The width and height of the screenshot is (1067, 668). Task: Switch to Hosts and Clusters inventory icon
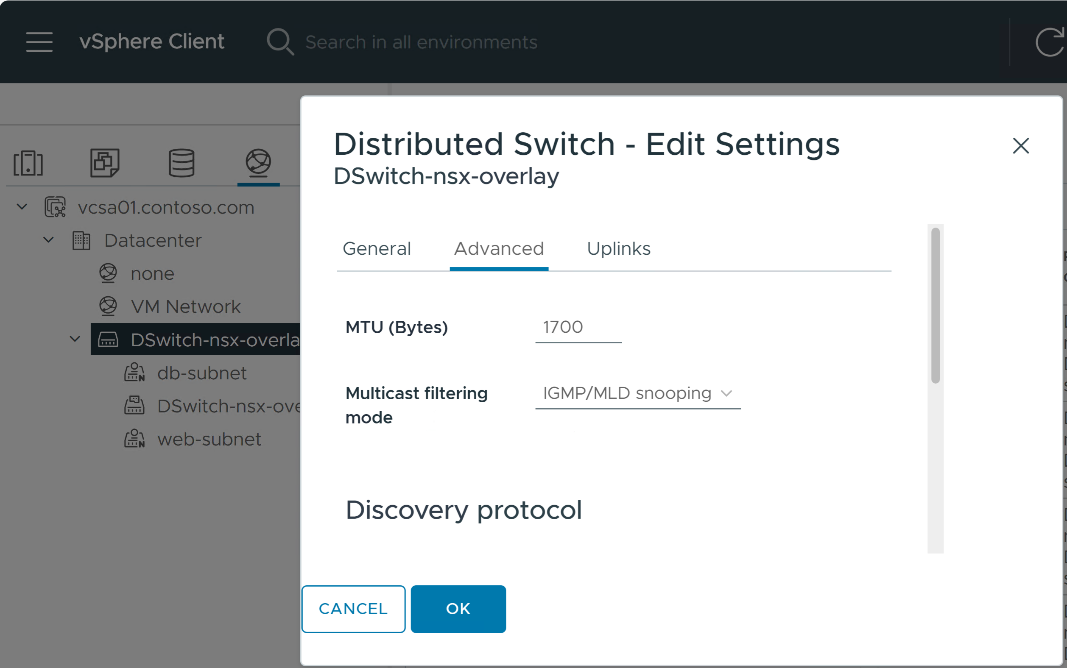[x=28, y=163]
